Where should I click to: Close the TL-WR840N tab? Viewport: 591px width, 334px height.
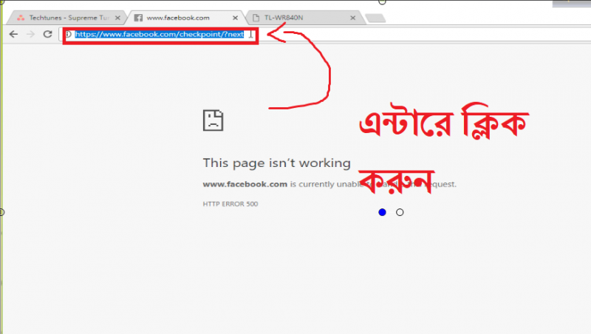tap(353, 18)
